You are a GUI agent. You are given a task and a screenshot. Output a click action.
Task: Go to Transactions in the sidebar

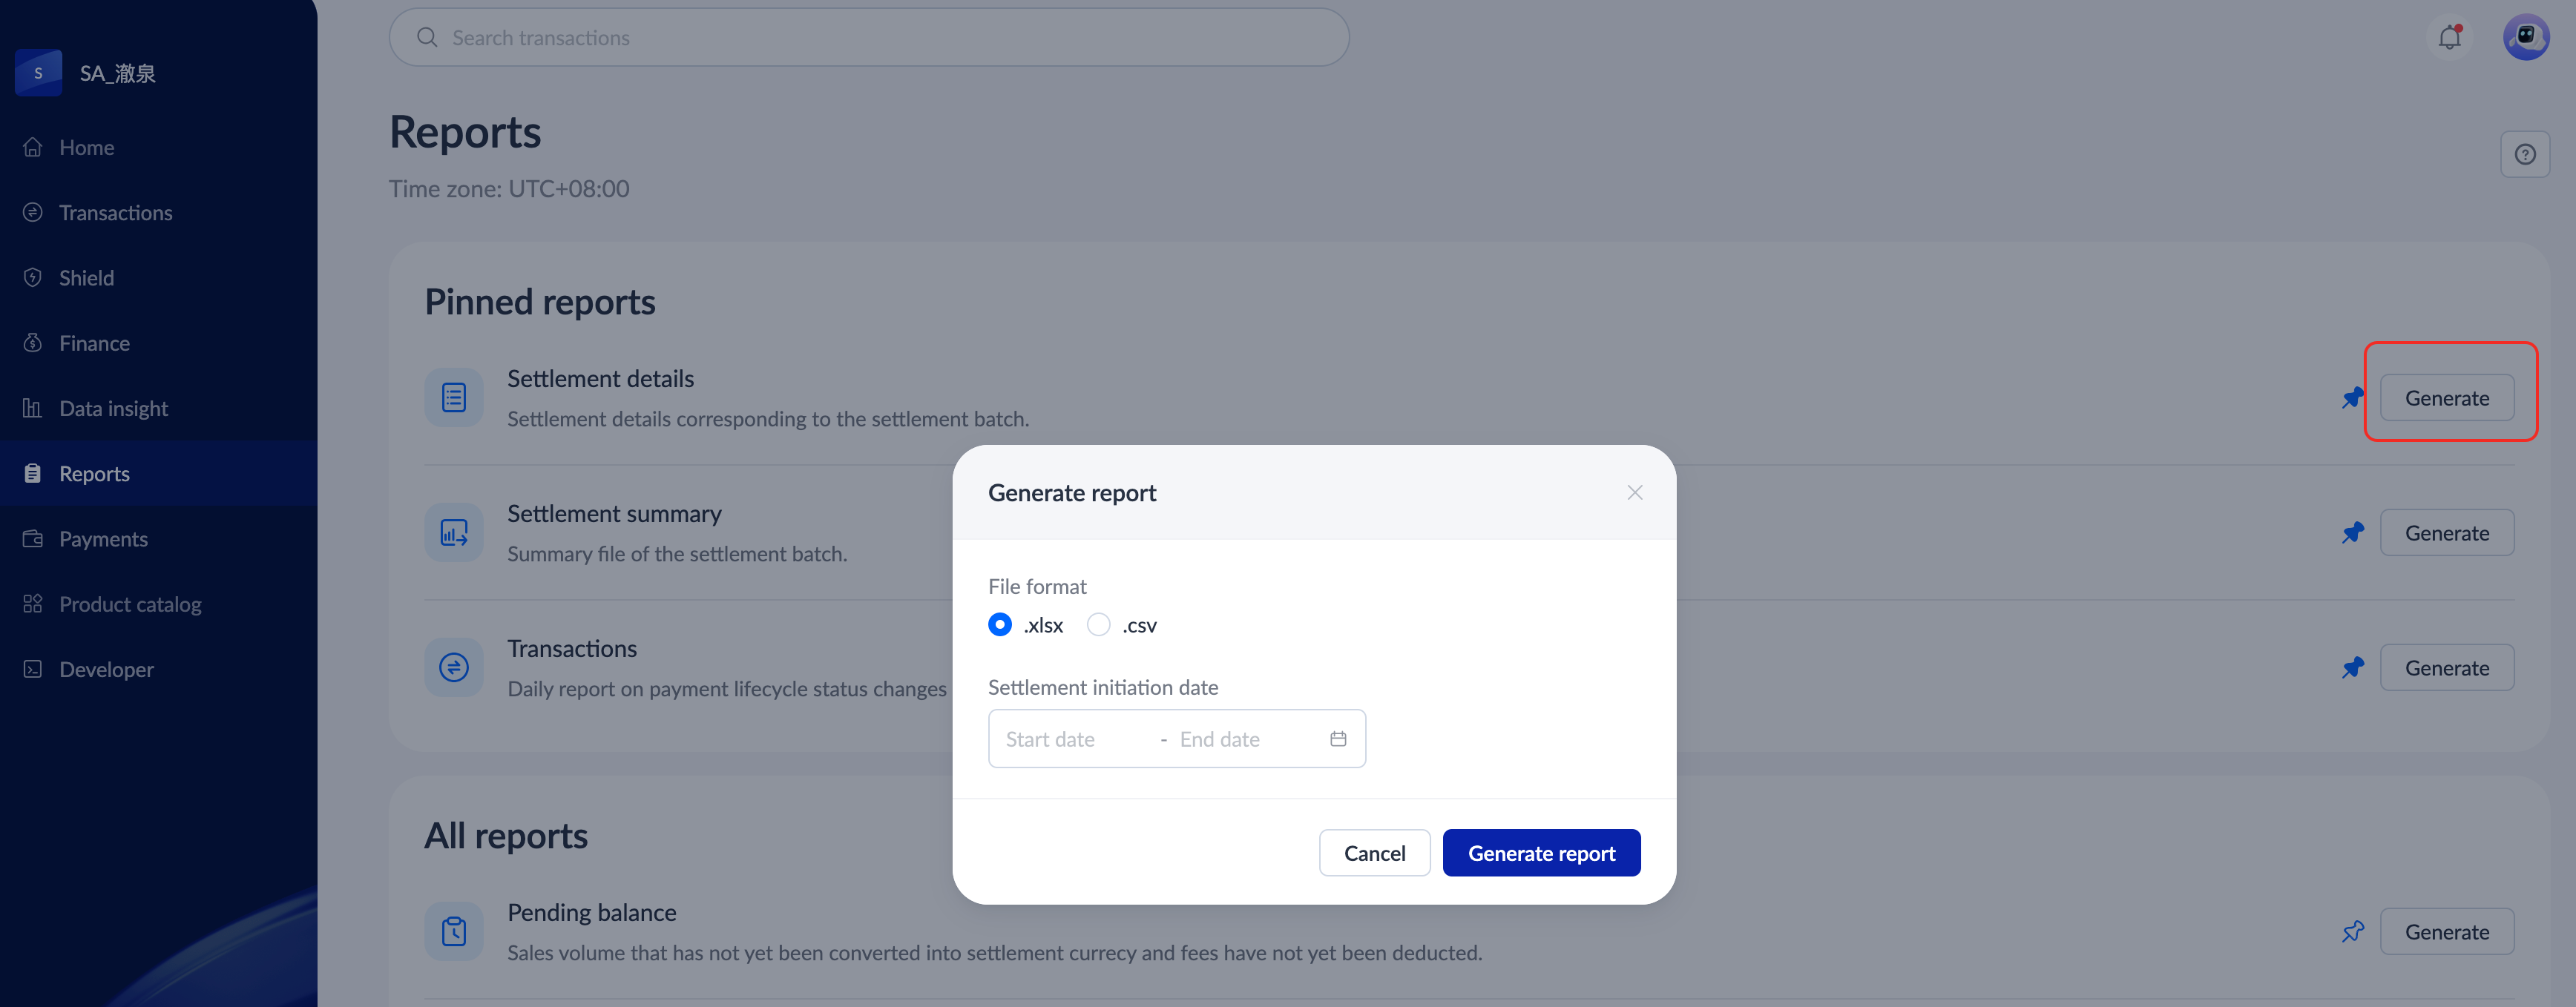click(115, 213)
